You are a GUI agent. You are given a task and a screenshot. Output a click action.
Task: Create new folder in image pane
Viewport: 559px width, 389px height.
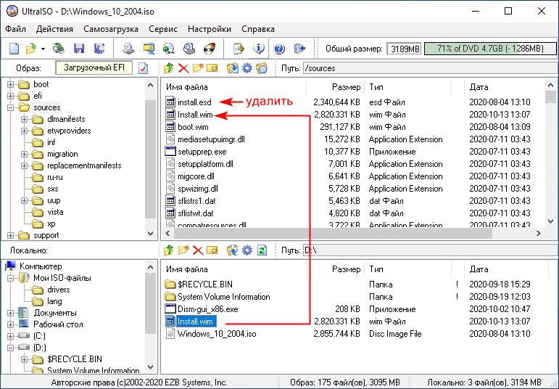(198, 67)
